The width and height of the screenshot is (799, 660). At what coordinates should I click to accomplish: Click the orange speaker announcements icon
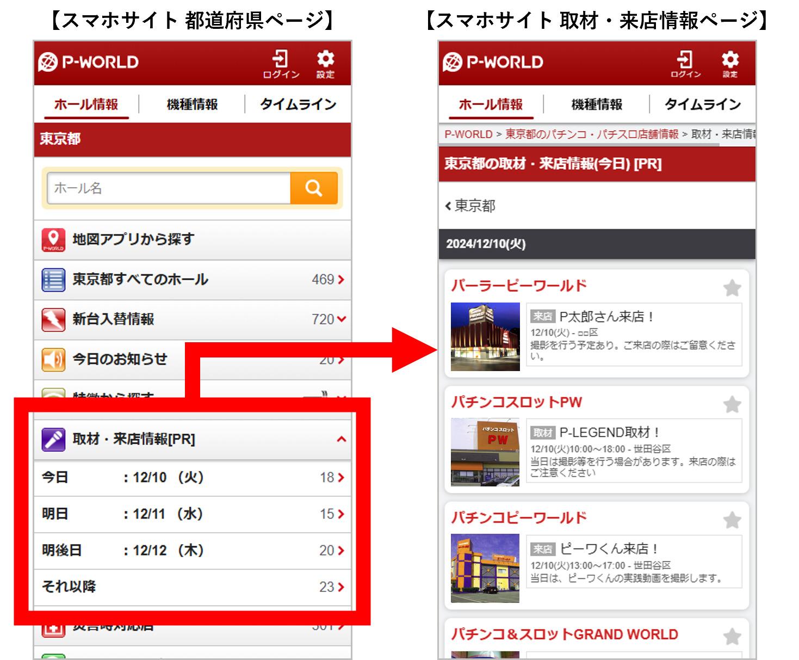[53, 360]
